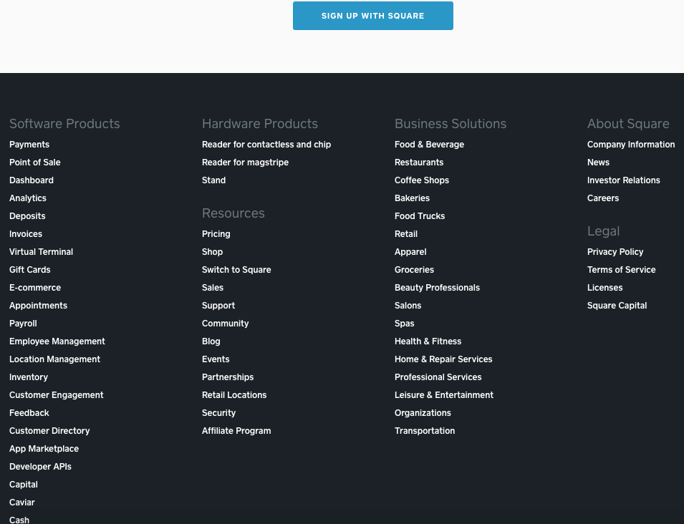Click Virtual Terminal in Software Products
684x524 pixels.
point(41,251)
